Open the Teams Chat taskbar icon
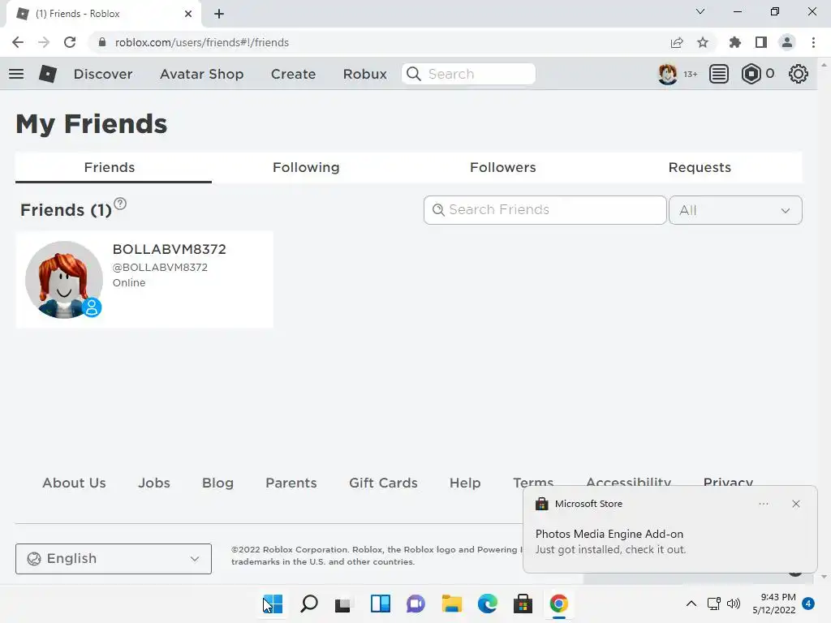This screenshot has height=623, width=831. (x=416, y=604)
